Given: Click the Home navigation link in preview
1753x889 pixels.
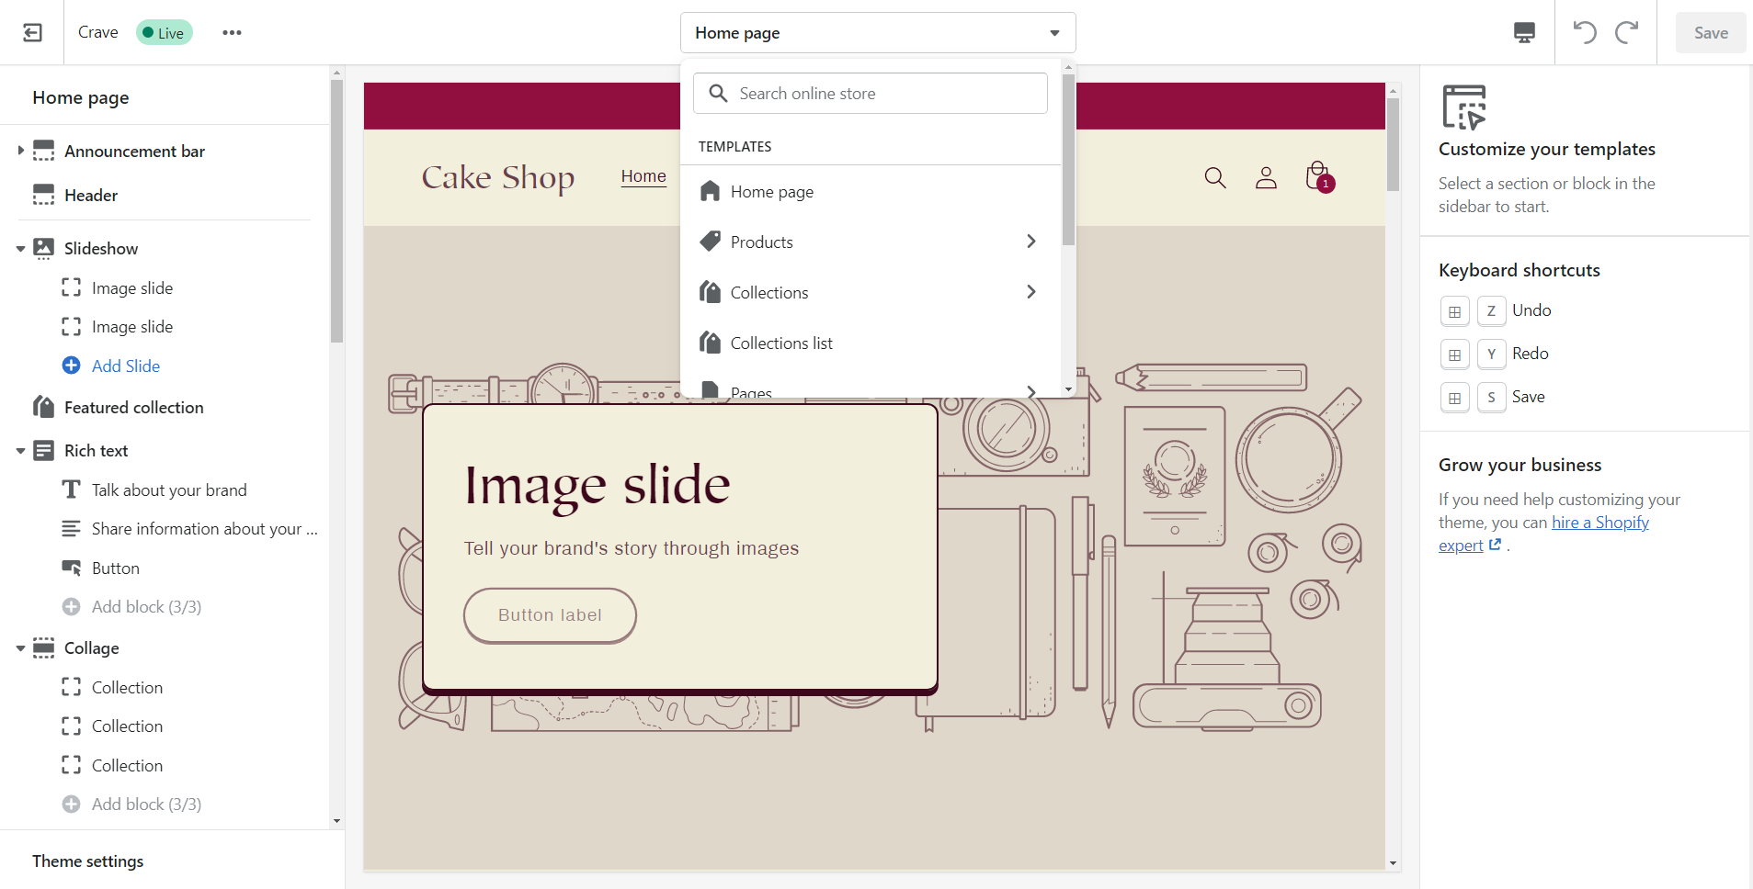Looking at the screenshot, I should click(643, 176).
